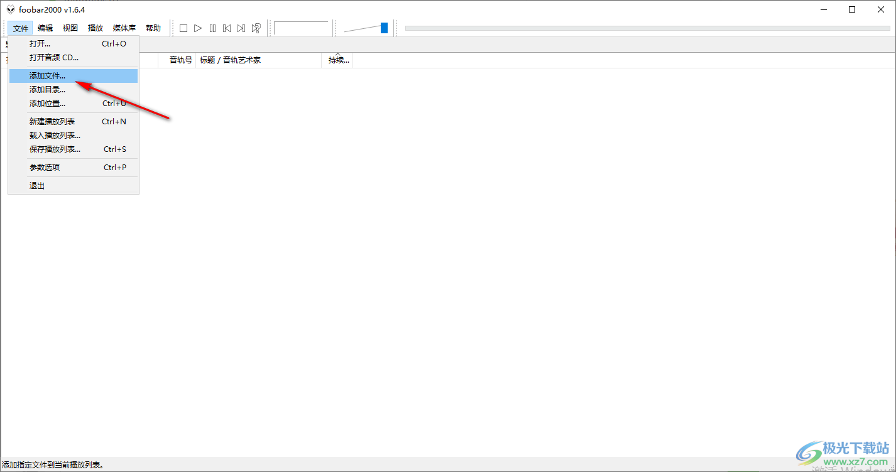This screenshot has width=896, height=472.
Task: Click the 持续... column header
Action: 337,60
